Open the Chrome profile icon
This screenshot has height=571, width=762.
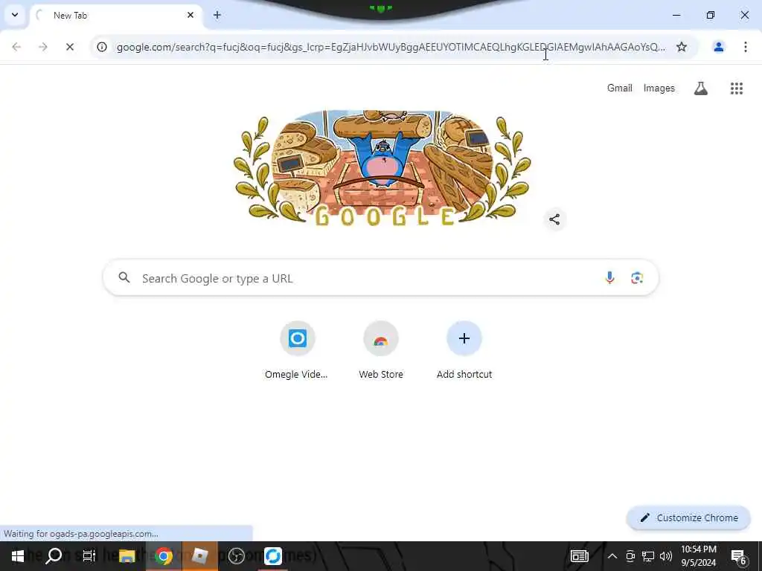point(718,47)
